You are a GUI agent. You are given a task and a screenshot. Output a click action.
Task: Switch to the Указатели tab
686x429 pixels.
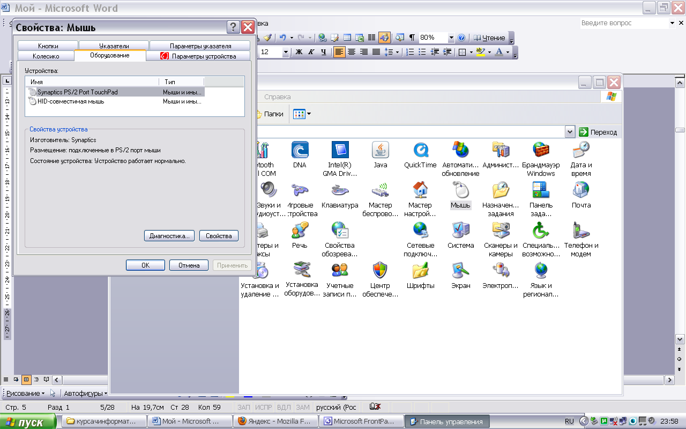pos(114,46)
